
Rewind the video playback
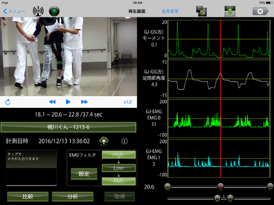52,102
